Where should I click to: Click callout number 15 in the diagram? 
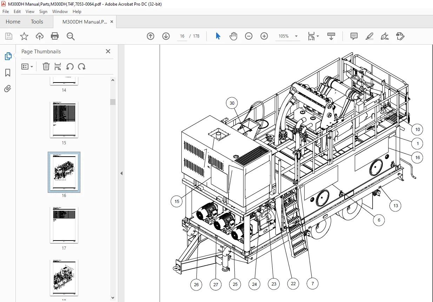tap(177, 202)
